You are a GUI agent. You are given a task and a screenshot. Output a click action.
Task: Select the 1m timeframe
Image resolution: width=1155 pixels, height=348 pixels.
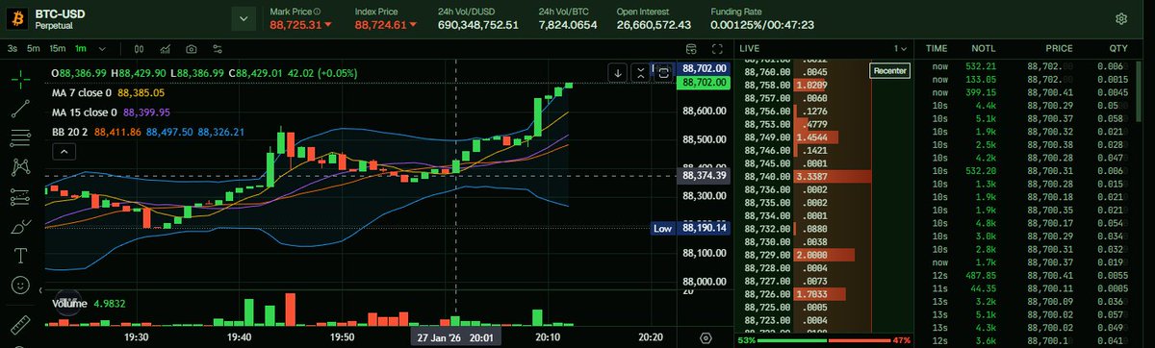81,48
